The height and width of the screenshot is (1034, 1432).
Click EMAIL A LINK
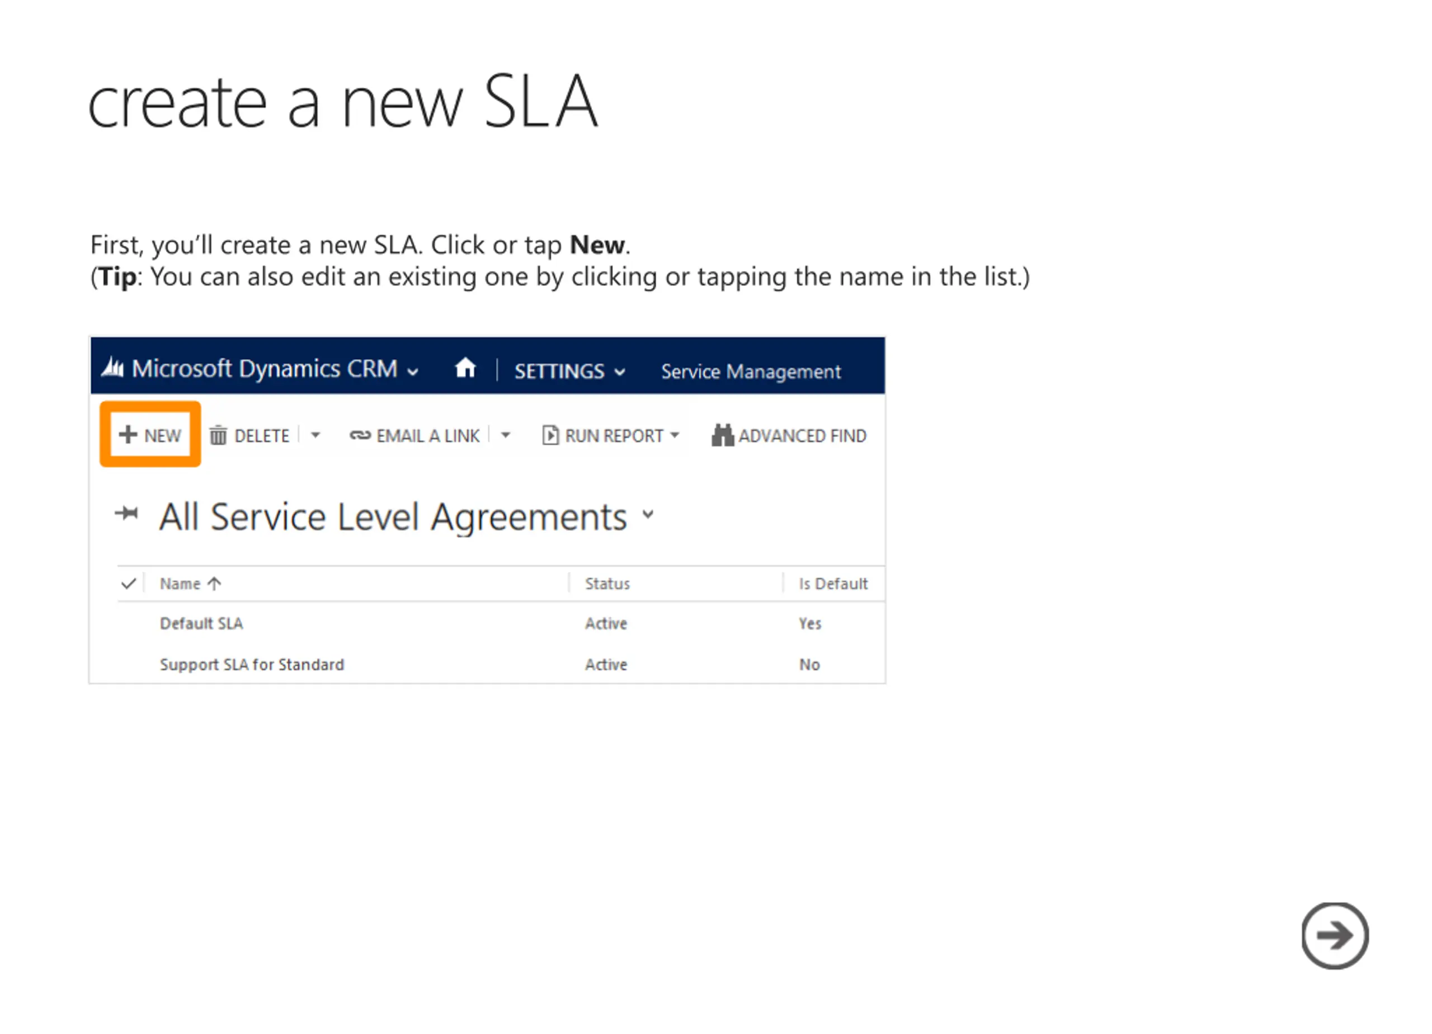click(416, 437)
